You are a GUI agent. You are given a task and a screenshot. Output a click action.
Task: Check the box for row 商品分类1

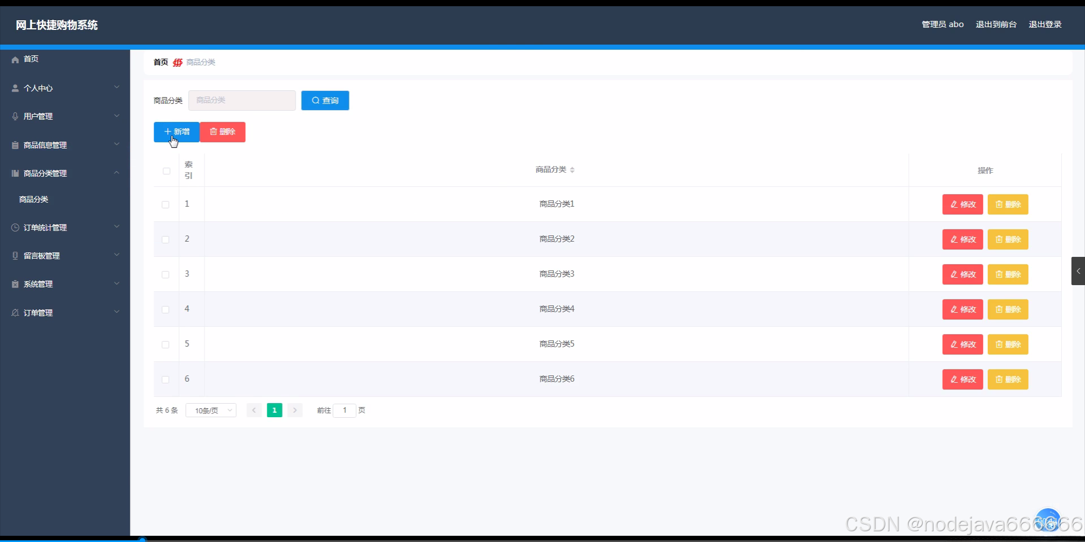click(166, 204)
